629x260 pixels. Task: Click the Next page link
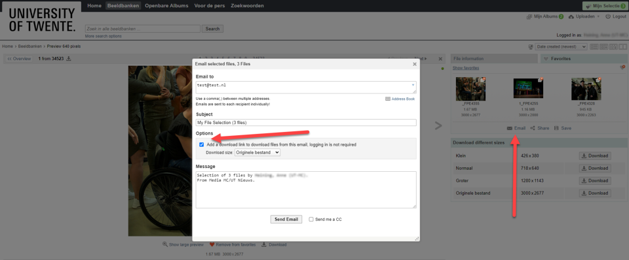[421, 59]
